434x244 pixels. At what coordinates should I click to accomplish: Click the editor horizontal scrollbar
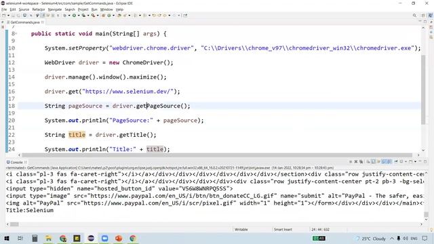[217, 155]
